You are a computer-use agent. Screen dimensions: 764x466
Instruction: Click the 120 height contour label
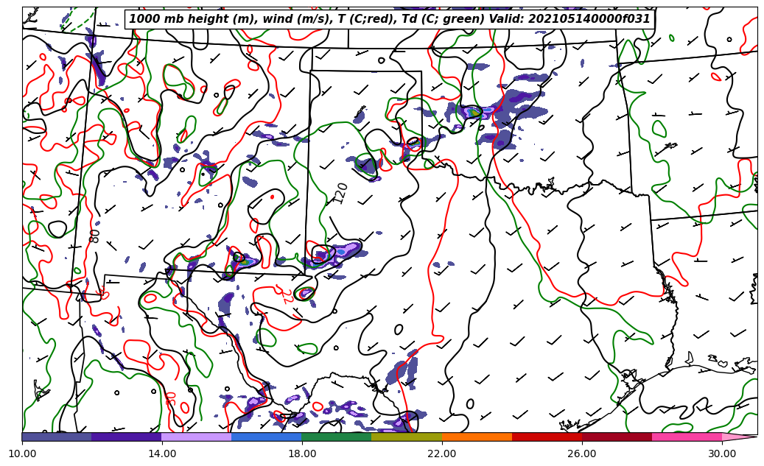[341, 193]
